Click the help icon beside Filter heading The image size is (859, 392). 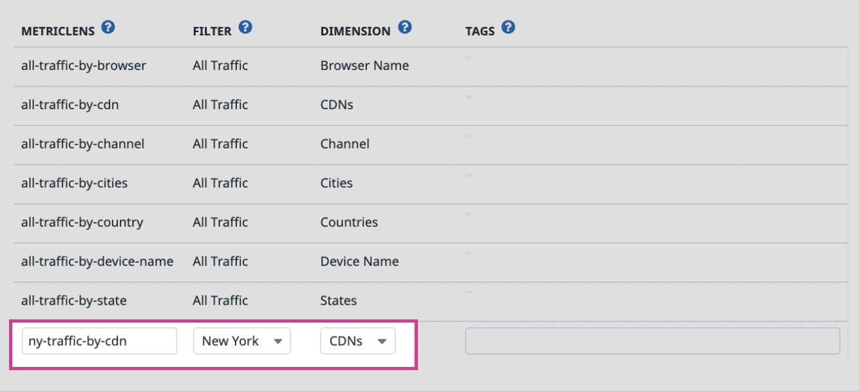point(245,28)
